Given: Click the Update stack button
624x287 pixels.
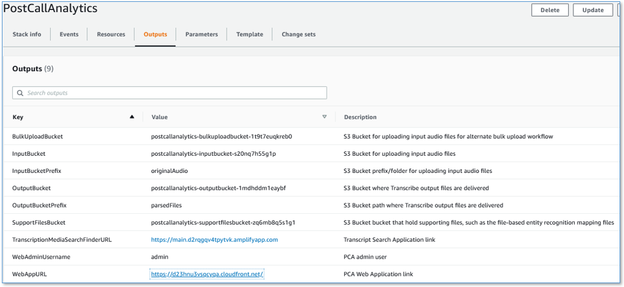Looking at the screenshot, I should [x=593, y=10].
